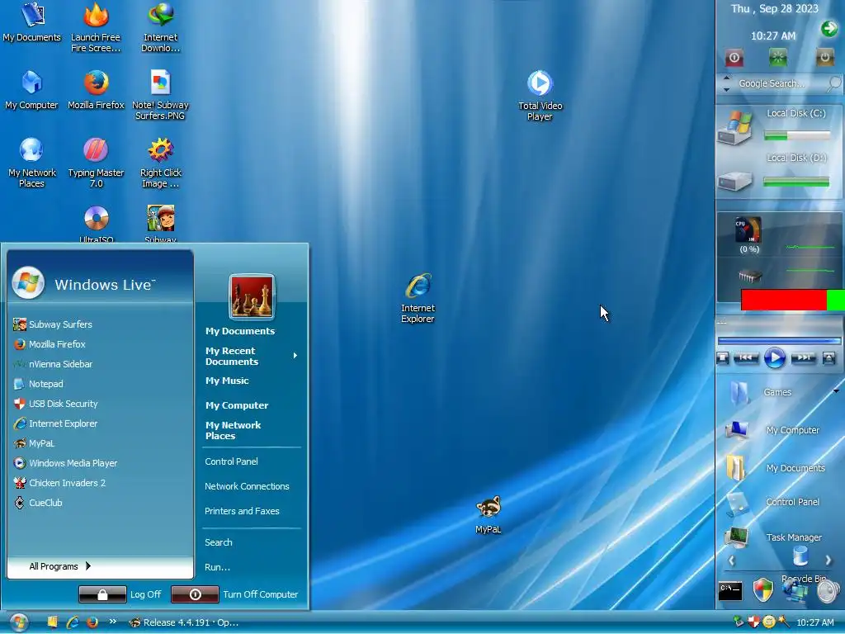
Task: Skip to next track in sidebar player
Action: coord(803,357)
